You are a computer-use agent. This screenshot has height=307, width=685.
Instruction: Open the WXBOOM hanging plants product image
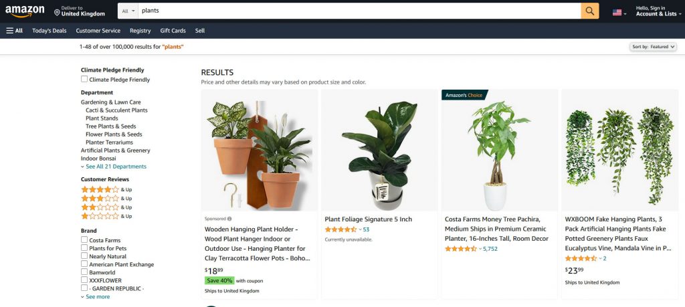tap(620, 150)
